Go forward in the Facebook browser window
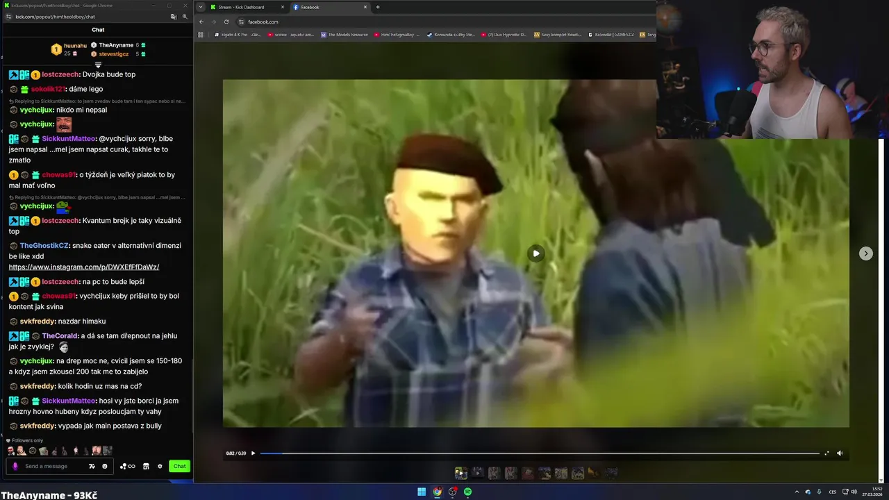Screen dimensions: 889x500 214,22
